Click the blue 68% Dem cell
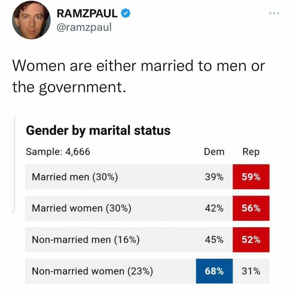The width and height of the screenshot is (293, 295). [x=214, y=271]
